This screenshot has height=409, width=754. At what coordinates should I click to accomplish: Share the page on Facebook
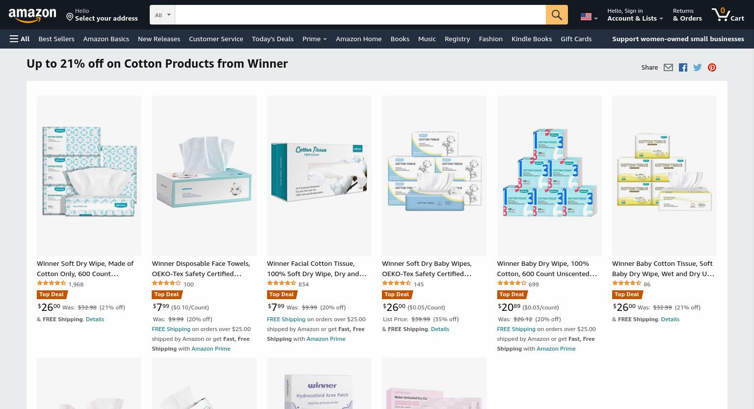[683, 68]
